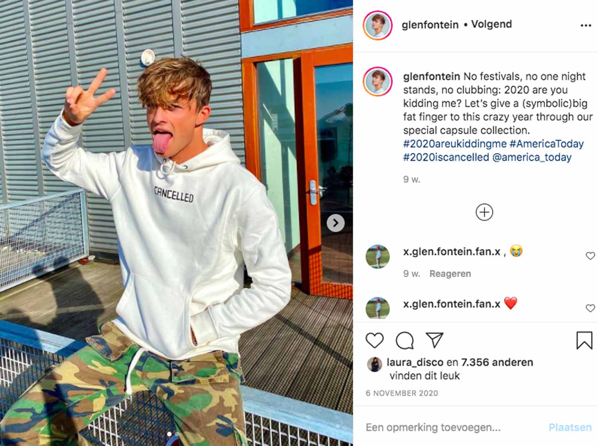Load more comments with the plus circle

[x=484, y=212]
